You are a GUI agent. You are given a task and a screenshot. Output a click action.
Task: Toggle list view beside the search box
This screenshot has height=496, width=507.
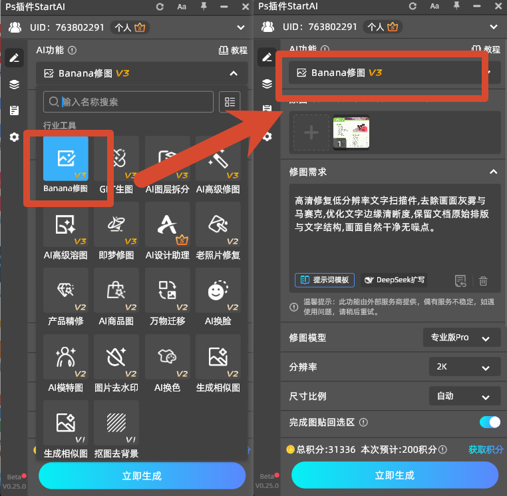(230, 102)
